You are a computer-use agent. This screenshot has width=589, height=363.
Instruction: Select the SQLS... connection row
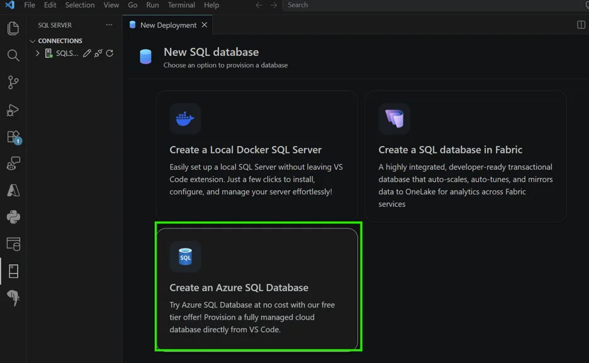tap(74, 53)
